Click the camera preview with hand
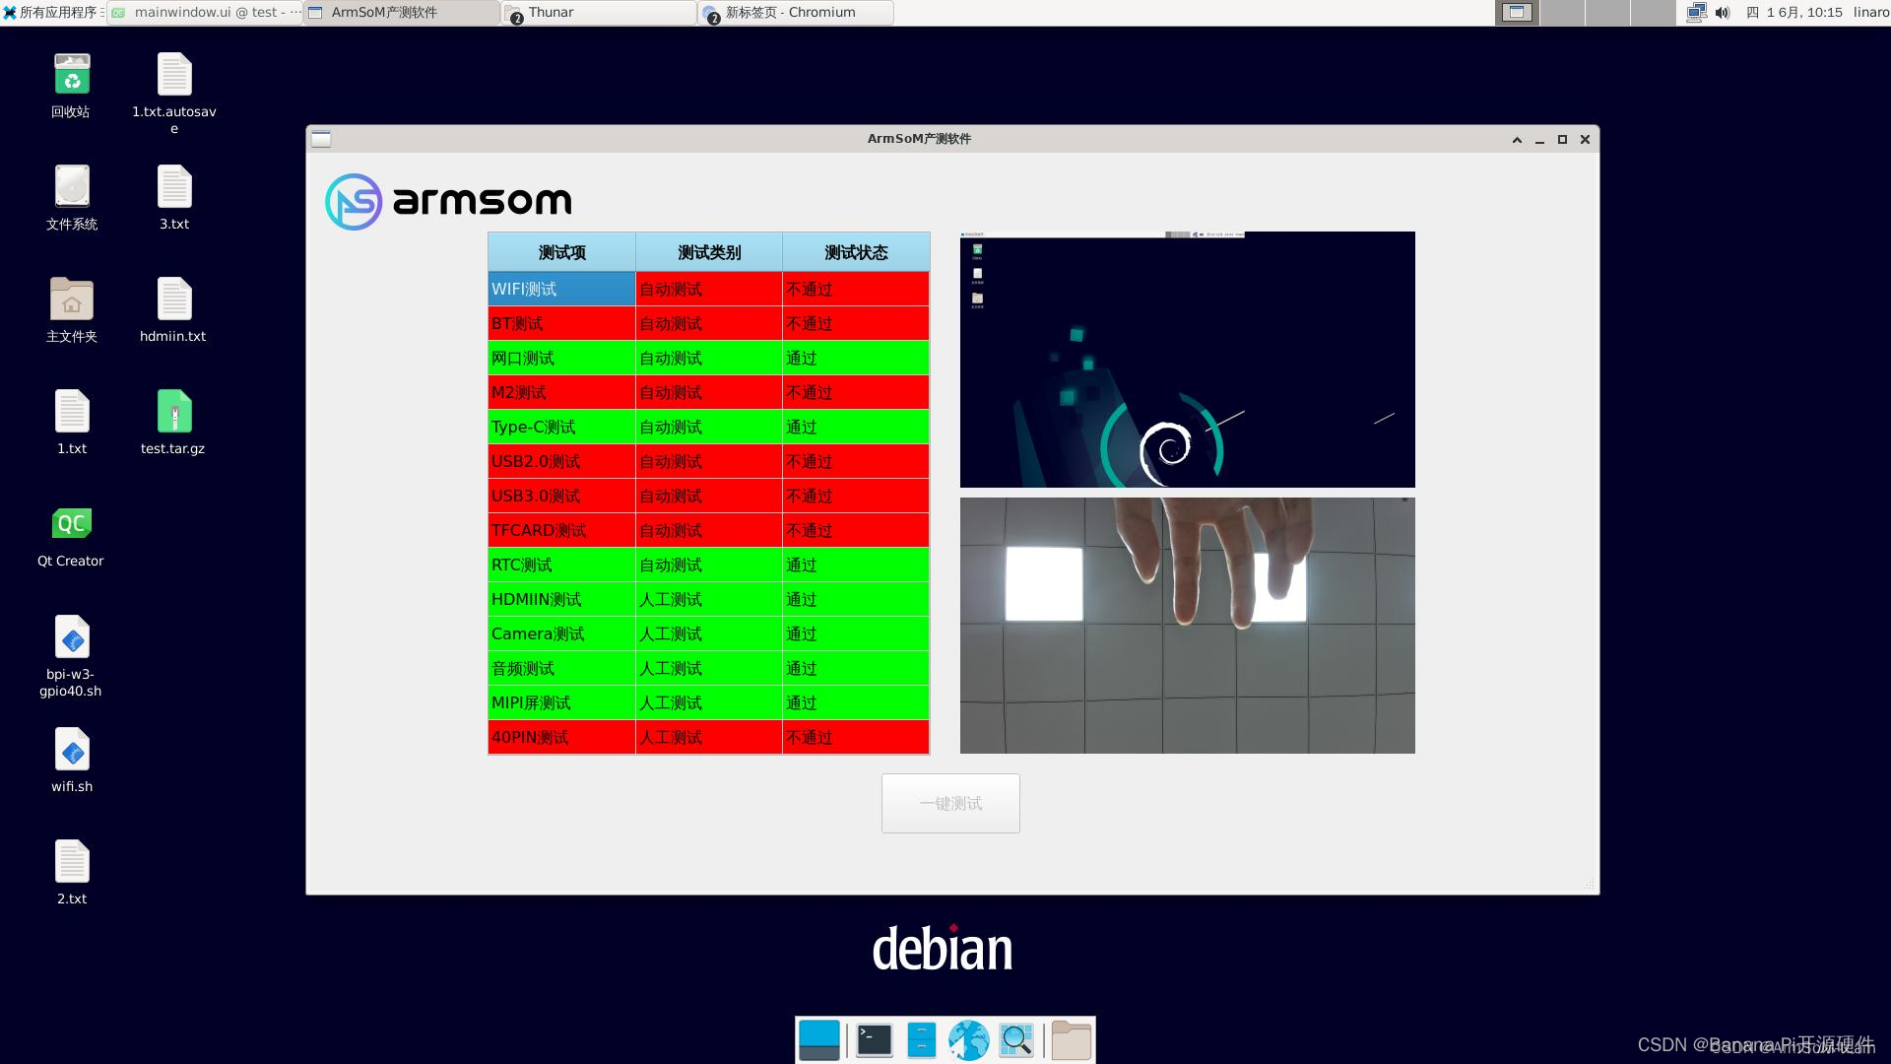 pyautogui.click(x=1187, y=626)
